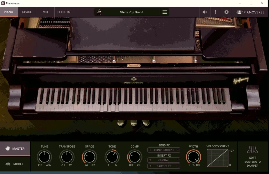Open the Shiny Pop Grand preset name

click(131, 12)
